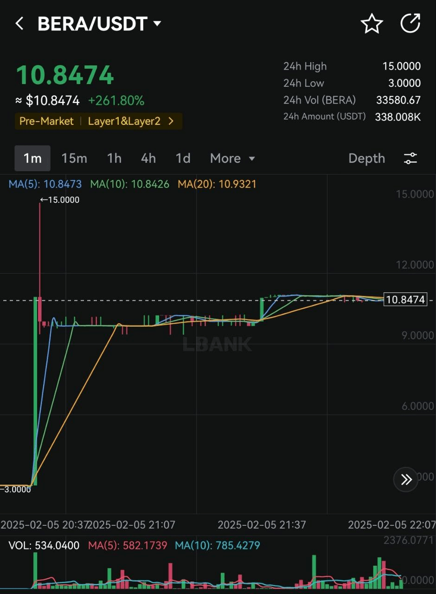Open chart indicator settings sliders icon

410,159
